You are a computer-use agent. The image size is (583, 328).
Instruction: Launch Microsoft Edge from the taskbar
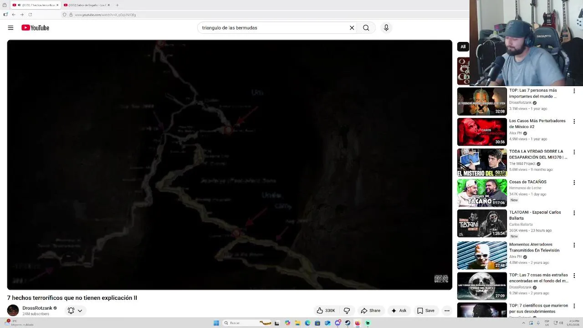[x=308, y=323]
